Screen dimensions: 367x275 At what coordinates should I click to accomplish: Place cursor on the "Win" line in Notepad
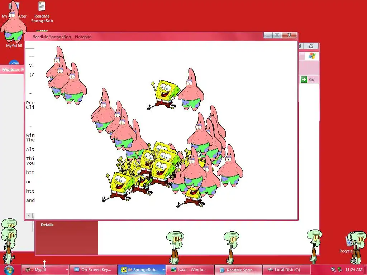point(30,135)
